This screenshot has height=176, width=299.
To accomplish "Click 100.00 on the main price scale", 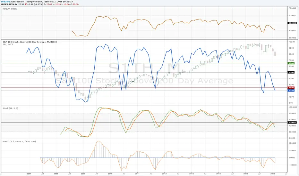I will point(292,42).
